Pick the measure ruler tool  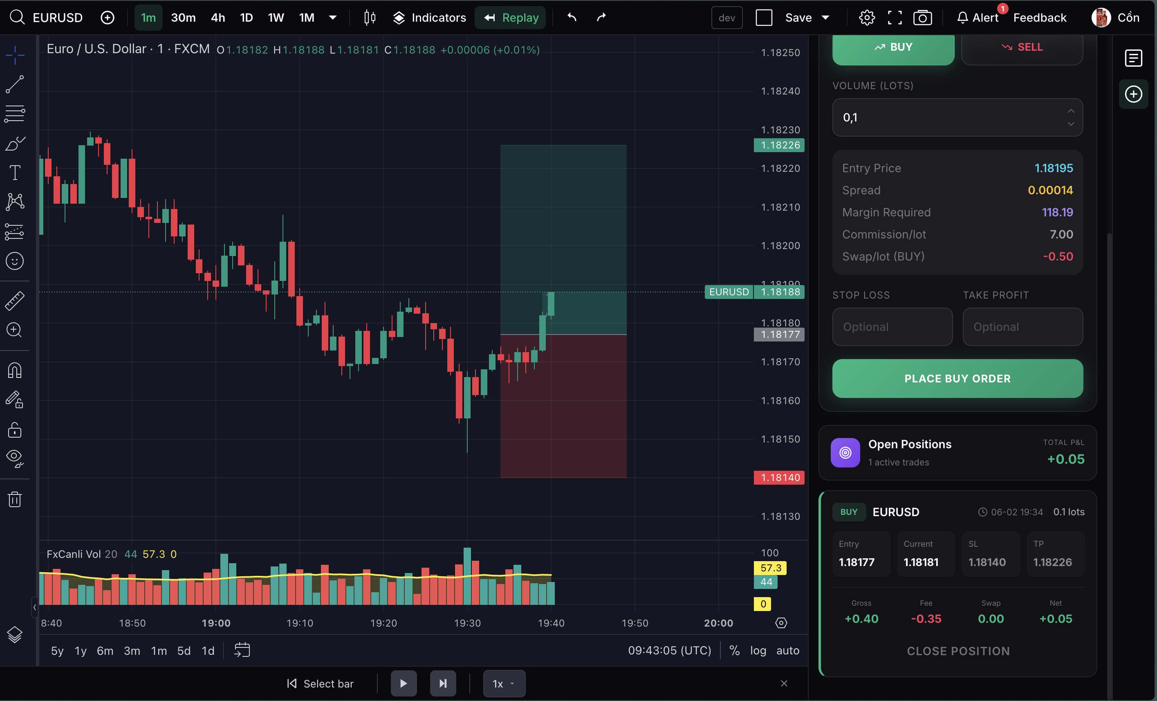click(15, 300)
